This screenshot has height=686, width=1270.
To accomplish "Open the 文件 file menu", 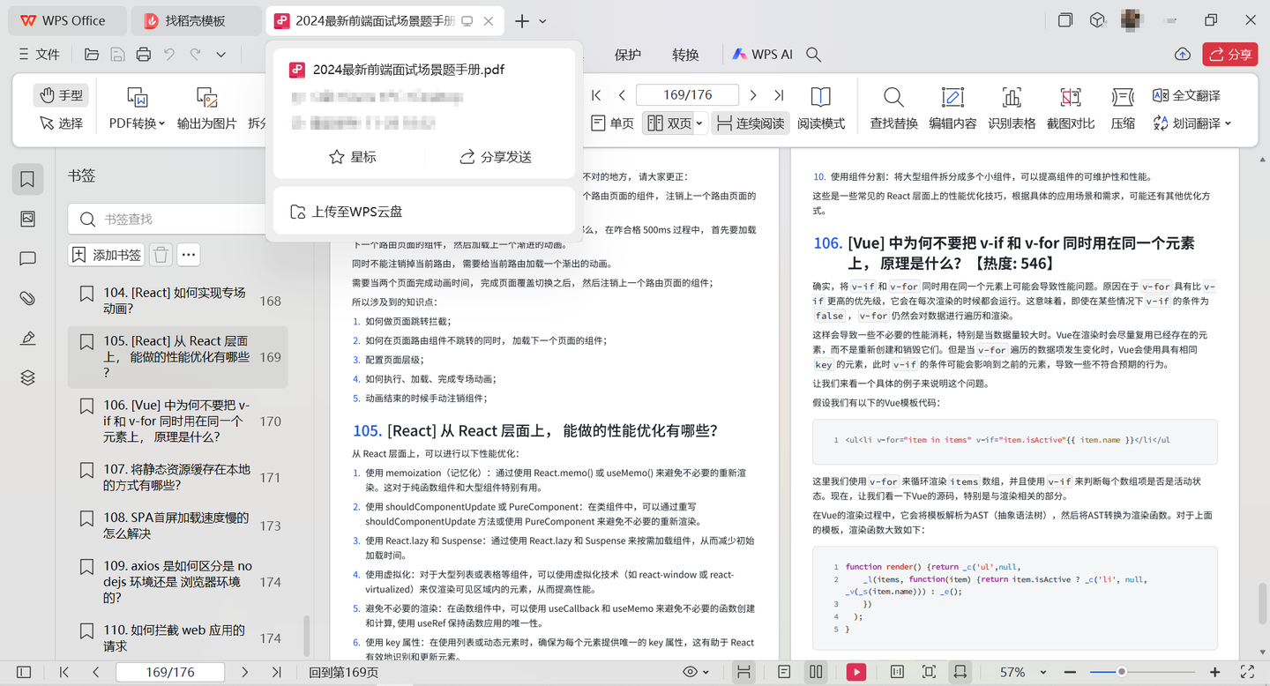I will coord(39,54).
